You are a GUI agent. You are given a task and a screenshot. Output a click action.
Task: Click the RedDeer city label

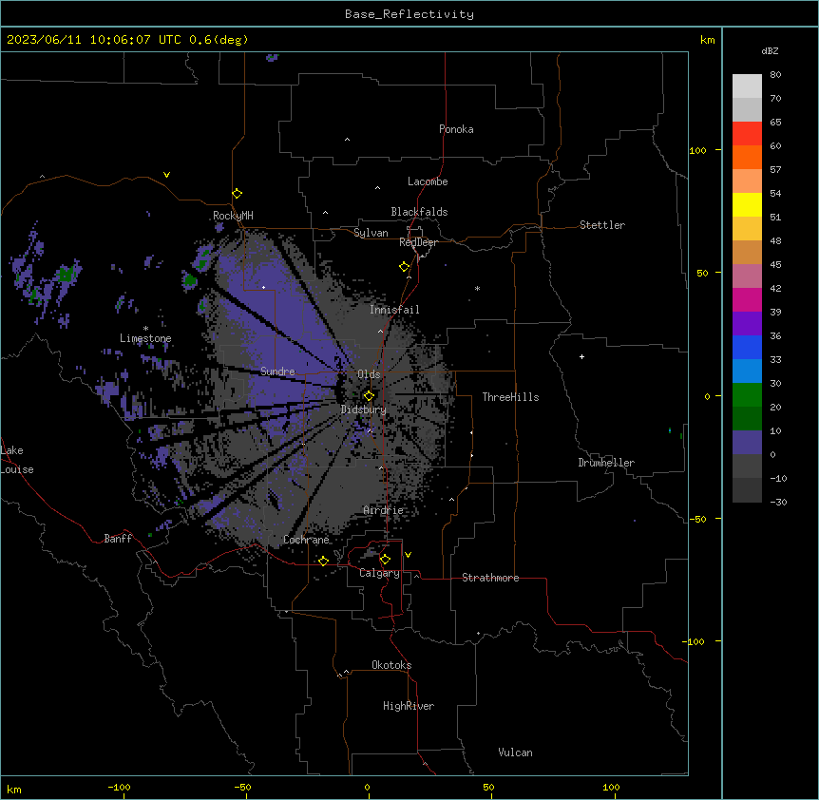pos(418,242)
